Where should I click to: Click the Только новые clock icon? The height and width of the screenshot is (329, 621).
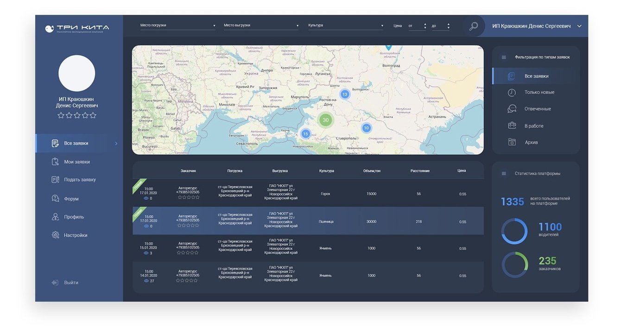coord(512,92)
